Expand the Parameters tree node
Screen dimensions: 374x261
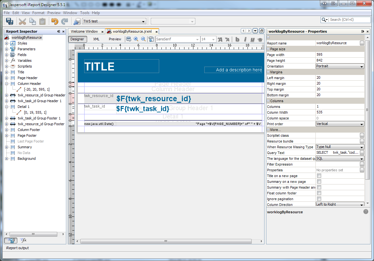click(6, 49)
